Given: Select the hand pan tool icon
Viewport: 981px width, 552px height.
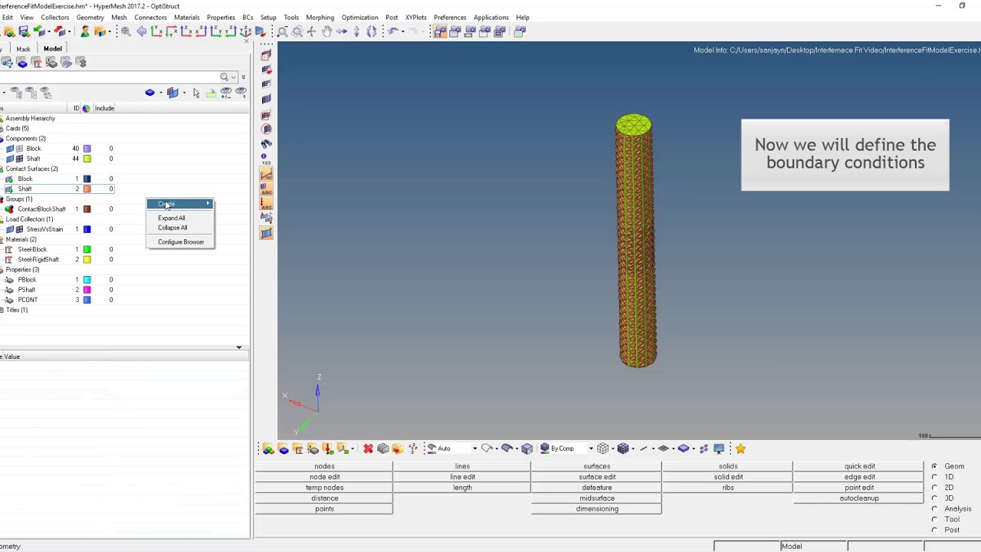Looking at the screenshot, I should click(x=326, y=31).
